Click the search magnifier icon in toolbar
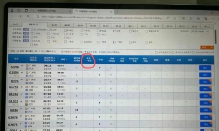The width and height of the screenshot is (219, 131). coord(28,16)
